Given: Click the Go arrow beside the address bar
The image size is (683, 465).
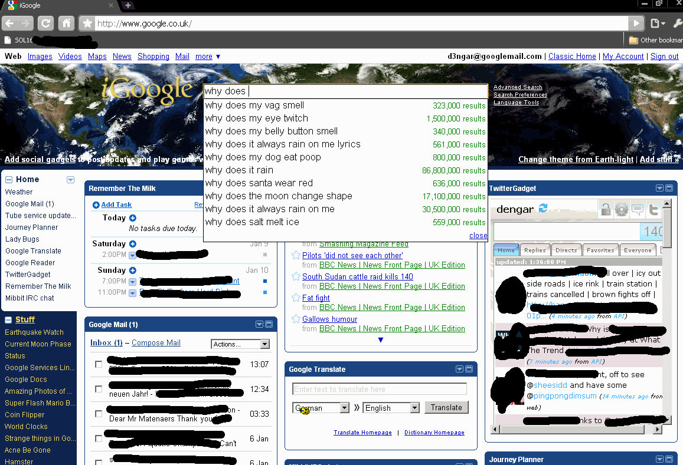Looking at the screenshot, I should pyautogui.click(x=636, y=23).
